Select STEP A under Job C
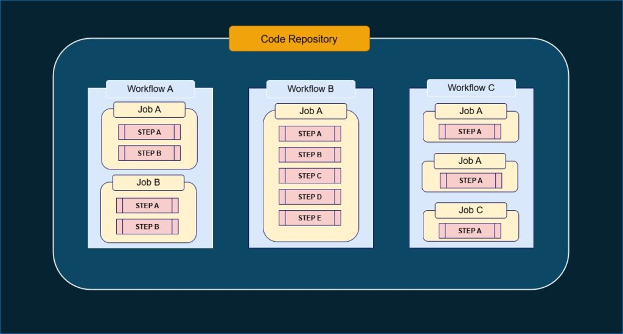This screenshot has height=334, width=623. coord(470,231)
